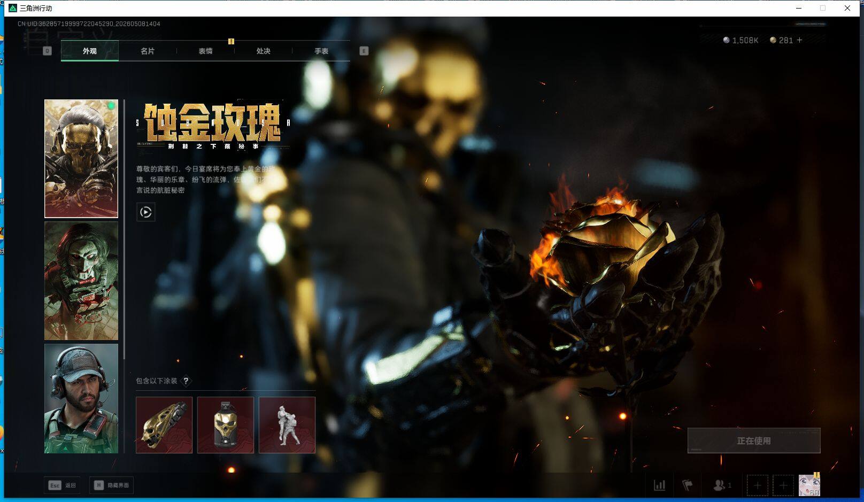This screenshot has width=864, height=502.
Task: Add teammate in first empty squad slot
Action: click(x=757, y=485)
